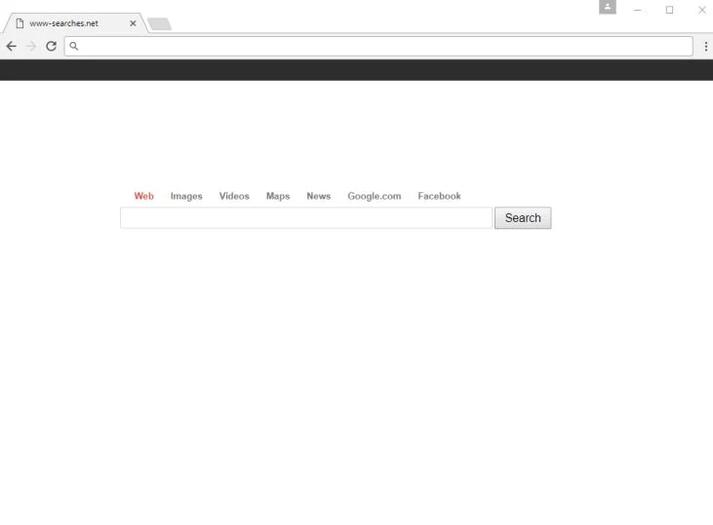713x525 pixels.
Task: Click the magnifier icon in address bar
Action: pyautogui.click(x=74, y=46)
